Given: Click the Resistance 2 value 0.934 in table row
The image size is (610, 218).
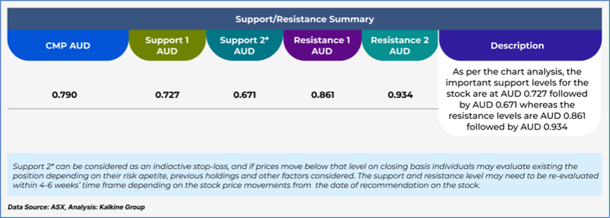Looking at the screenshot, I should click(400, 95).
